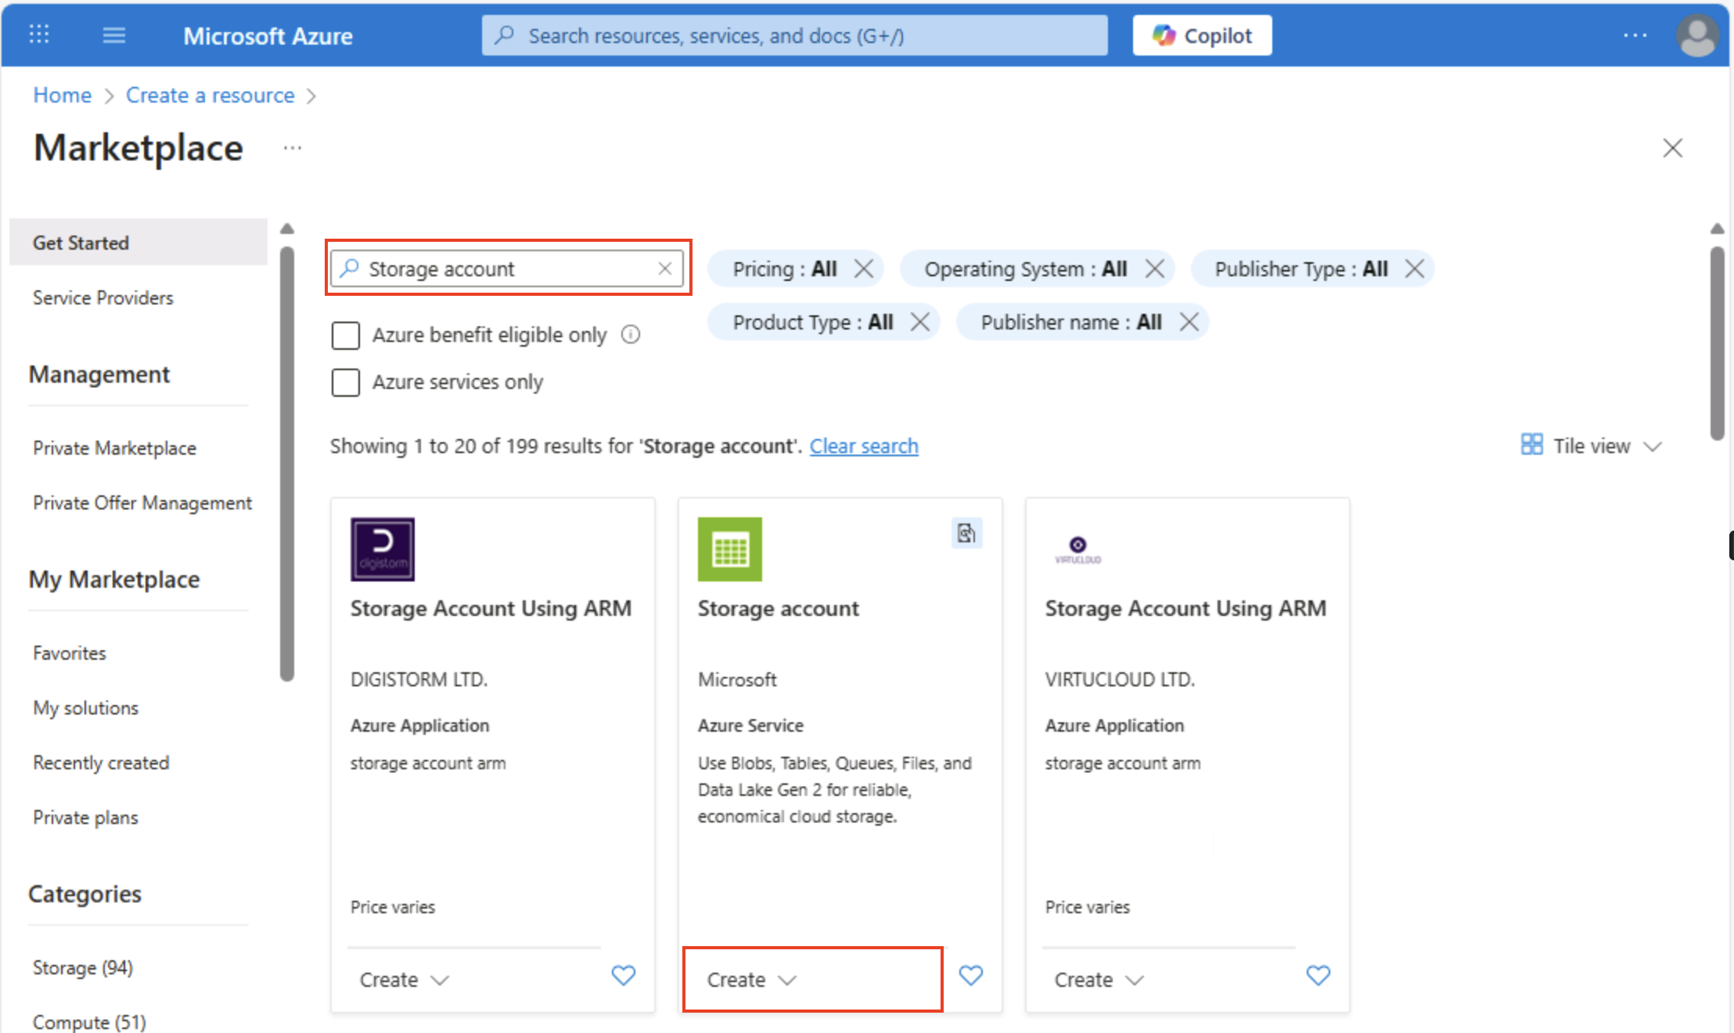Screen dimensions: 1734x1033
Task: Favorite the VIRTUCLOUD Storage Account offer
Action: click(x=1318, y=976)
